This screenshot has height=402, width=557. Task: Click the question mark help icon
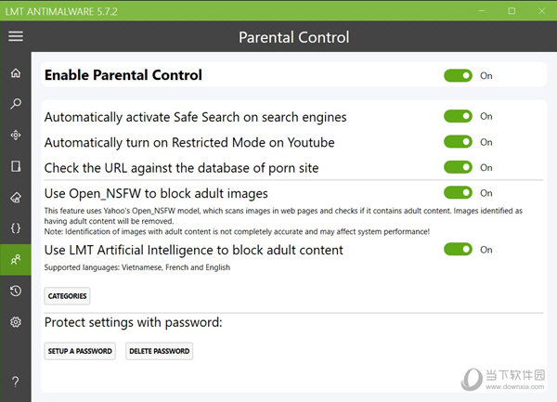tap(16, 382)
